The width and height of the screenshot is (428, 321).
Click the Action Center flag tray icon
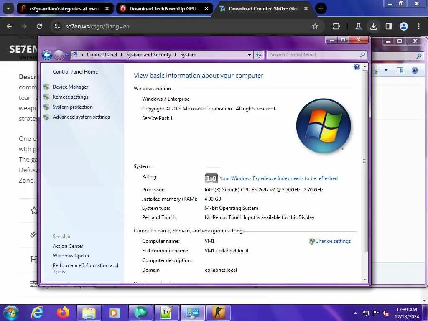click(376, 313)
